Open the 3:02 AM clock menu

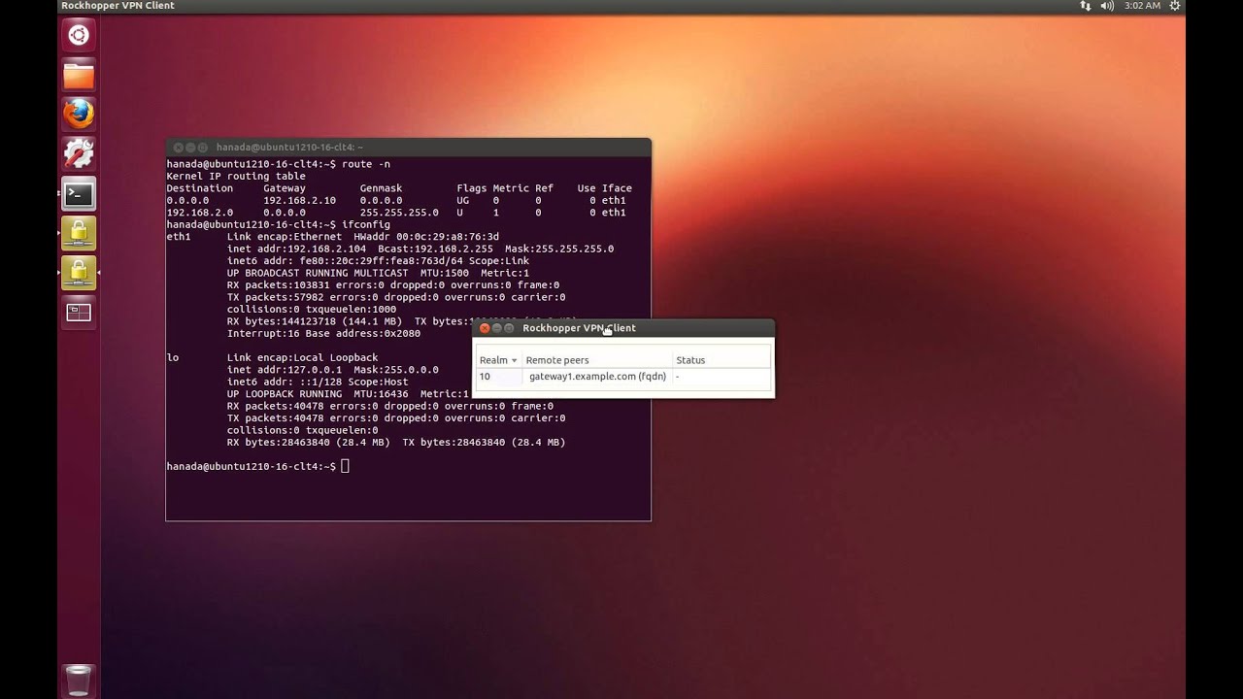pyautogui.click(x=1142, y=6)
